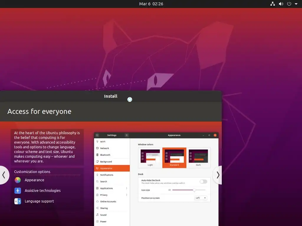Maximize the Appearance settings window
Screen dimensions: 302x226
209,135
